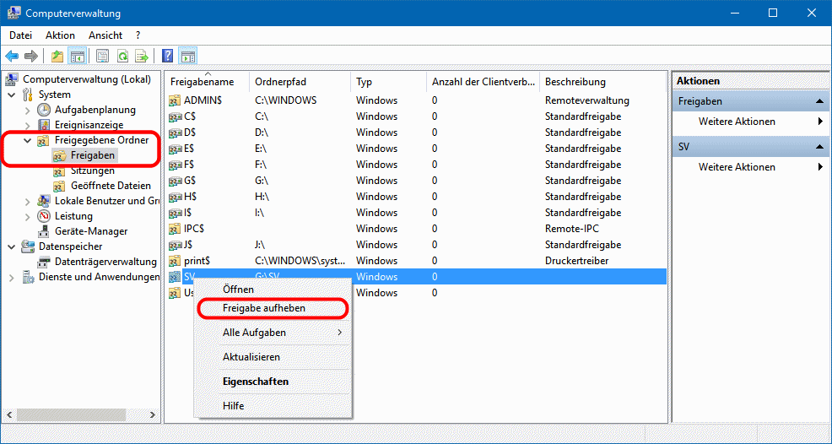Screen dimensions: 832x444
Task: Select the Geräte-Manager icon in tree
Action: [44, 231]
